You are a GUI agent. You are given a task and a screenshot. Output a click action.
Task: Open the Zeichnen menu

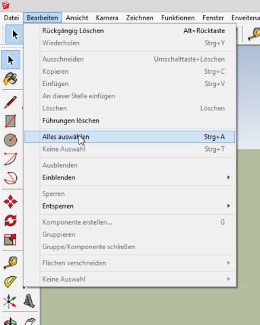coord(139,18)
